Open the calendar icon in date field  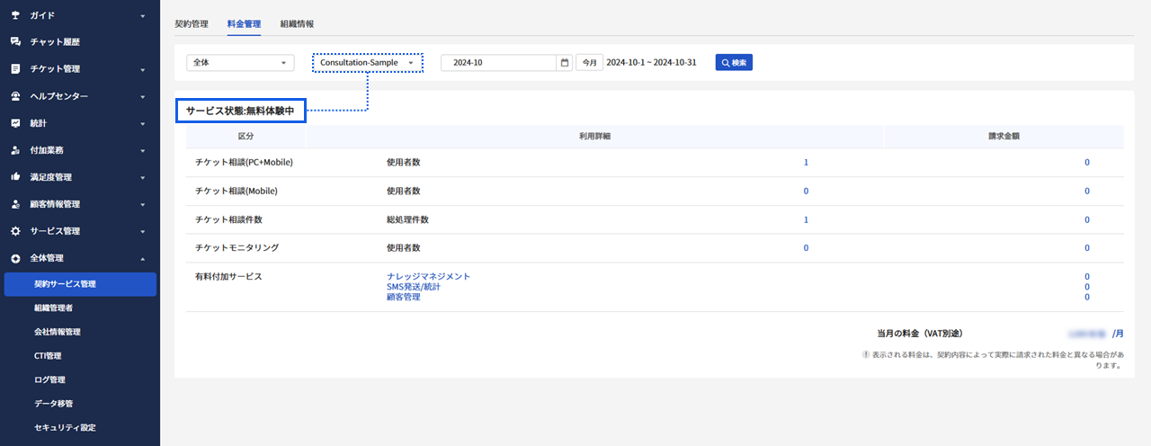pos(564,63)
